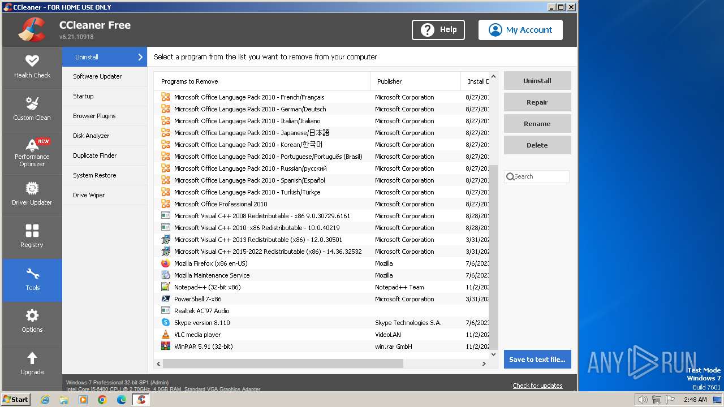Select Language Pack 2010 - German/Deutsch row
Viewport: 724px width, 407px height.
click(321, 109)
